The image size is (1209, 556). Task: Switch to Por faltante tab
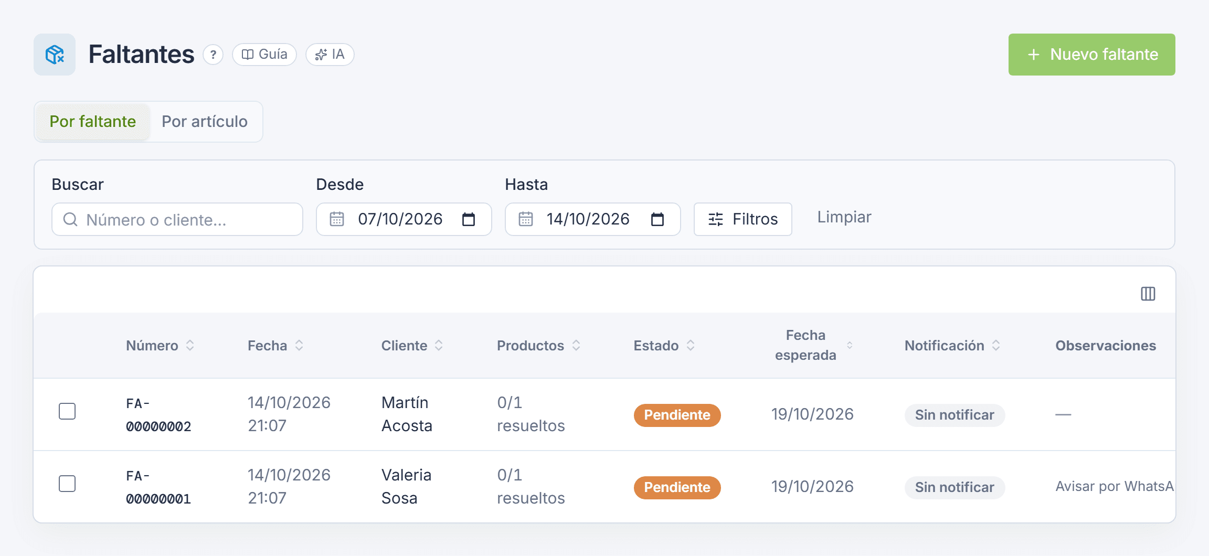93,122
